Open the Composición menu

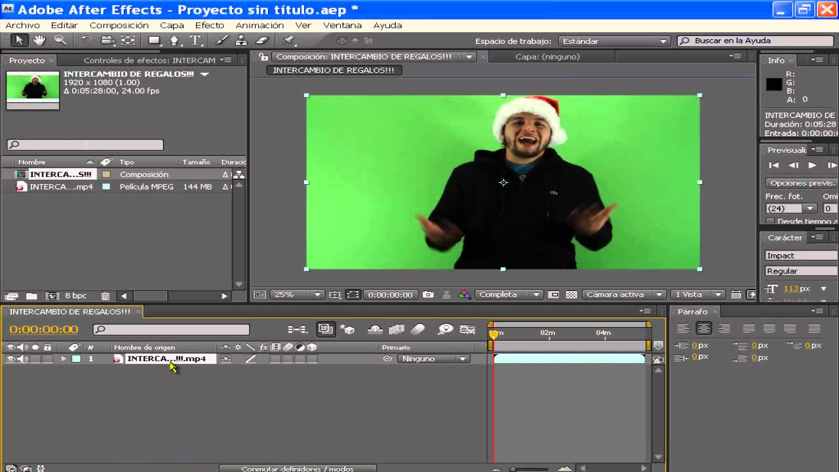point(119,25)
